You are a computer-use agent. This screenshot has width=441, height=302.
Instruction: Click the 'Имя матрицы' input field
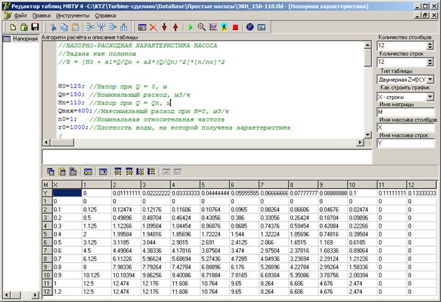click(406, 112)
